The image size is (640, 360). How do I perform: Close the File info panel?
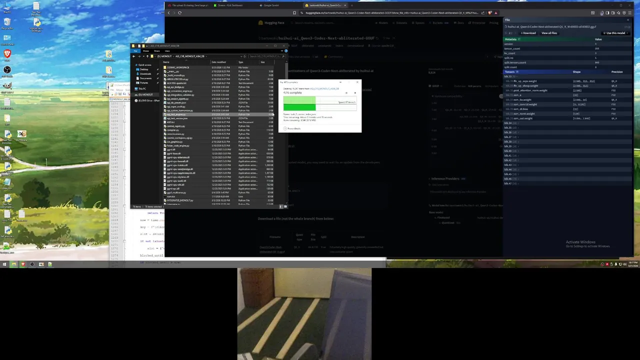click(x=628, y=20)
